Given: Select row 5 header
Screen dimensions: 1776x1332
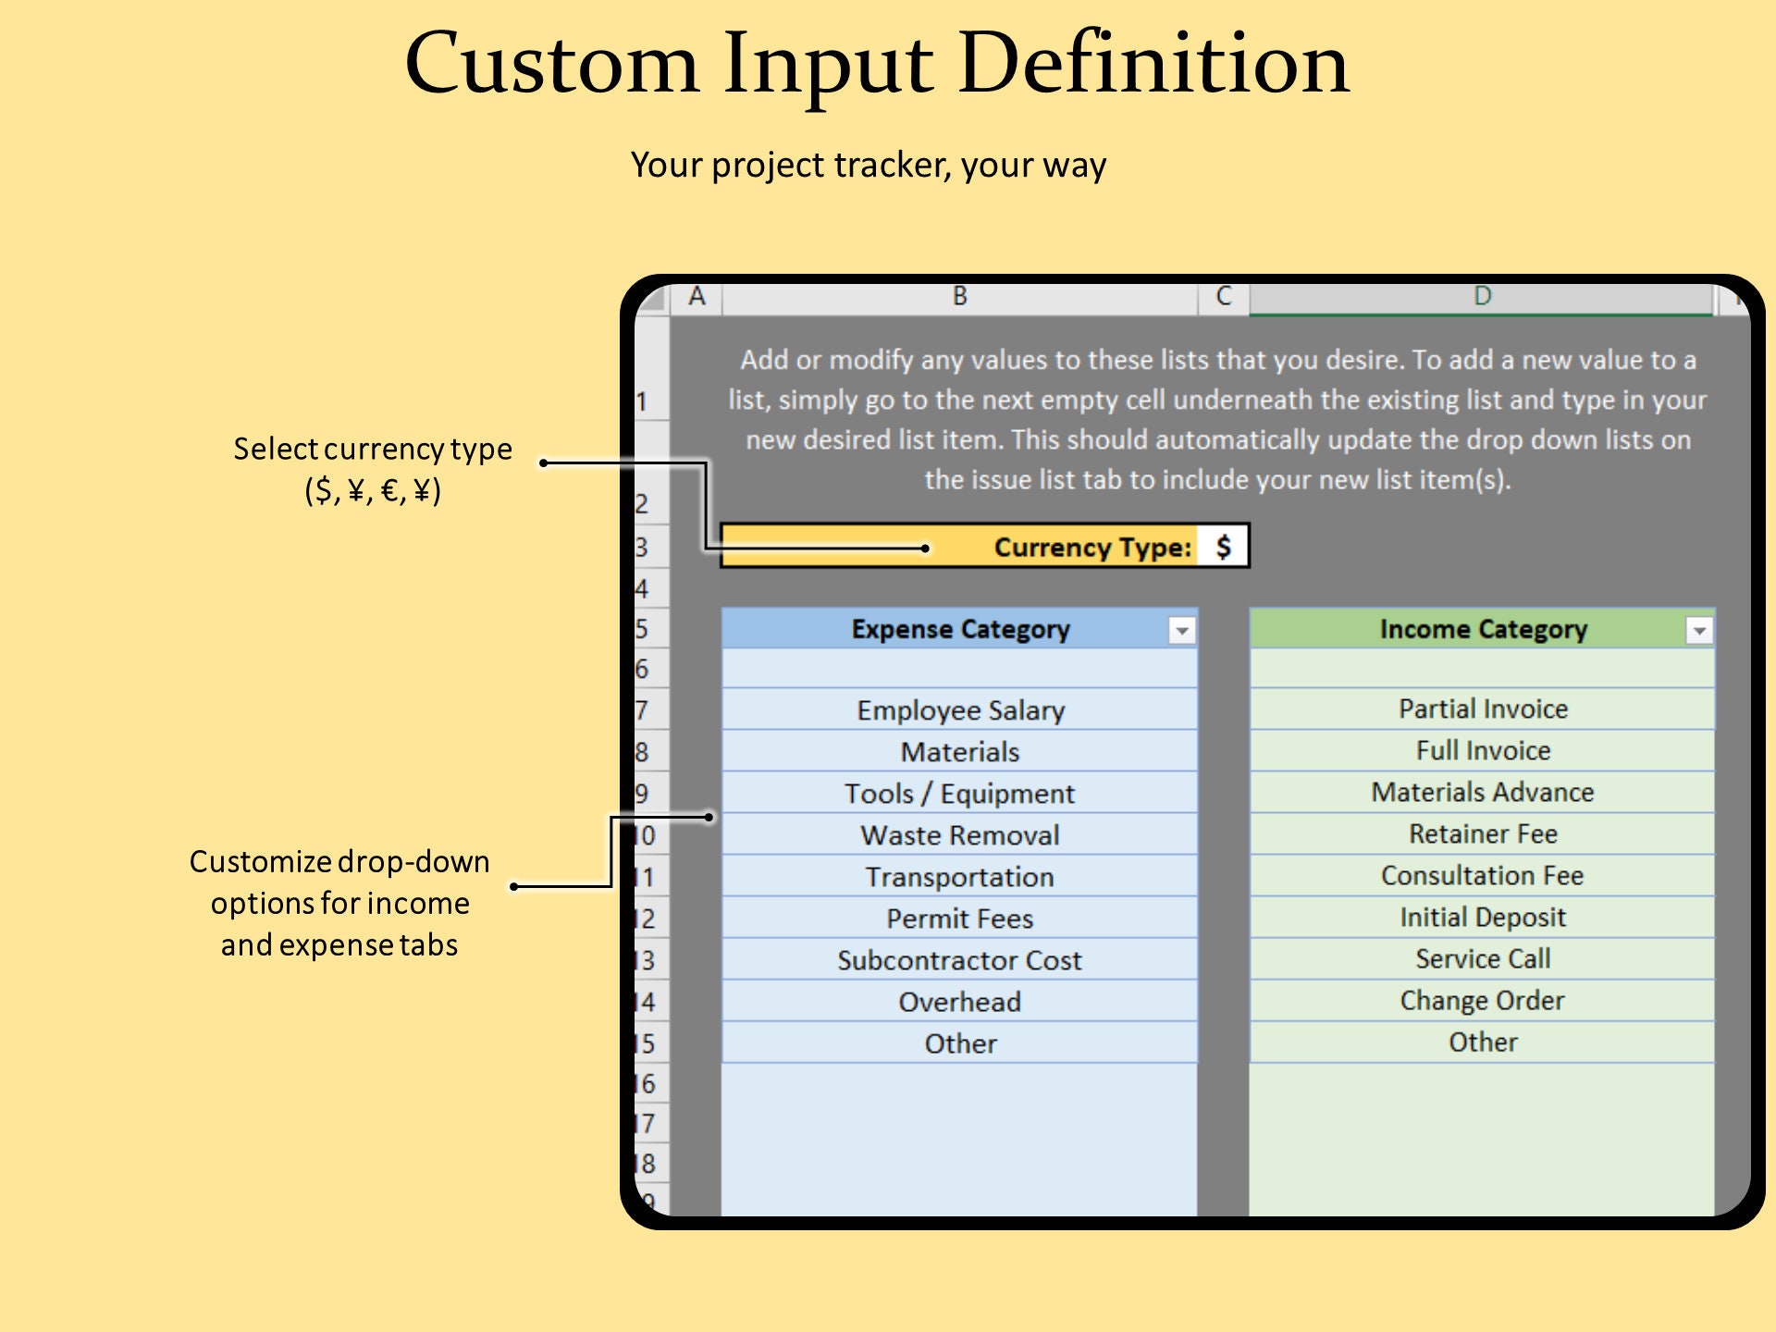Looking at the screenshot, I should click(x=651, y=629).
